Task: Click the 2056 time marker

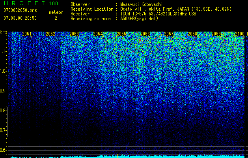Action: (x=145, y=34)
